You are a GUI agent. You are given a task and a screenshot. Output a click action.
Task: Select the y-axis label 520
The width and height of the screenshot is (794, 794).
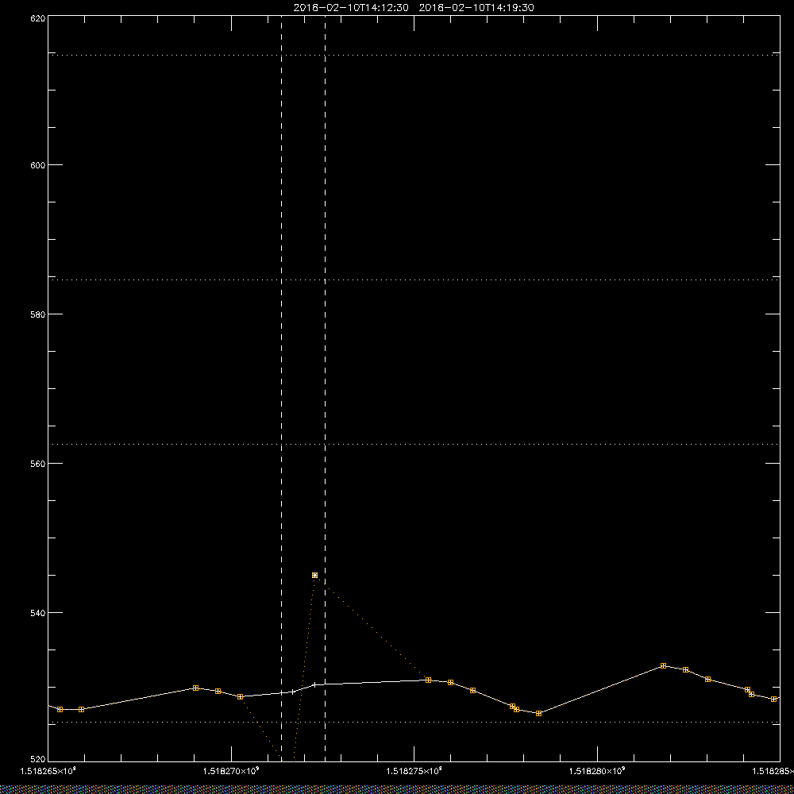point(38,760)
